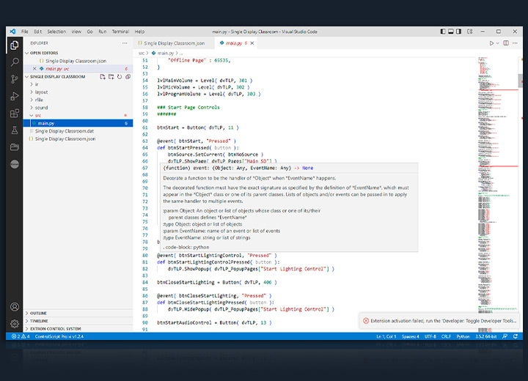This screenshot has height=381, width=528.
Task: Click the code minimap
Action: [498, 194]
